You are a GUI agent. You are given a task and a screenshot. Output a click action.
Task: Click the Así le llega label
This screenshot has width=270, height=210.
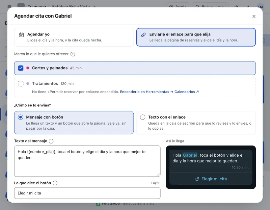tap(175, 141)
